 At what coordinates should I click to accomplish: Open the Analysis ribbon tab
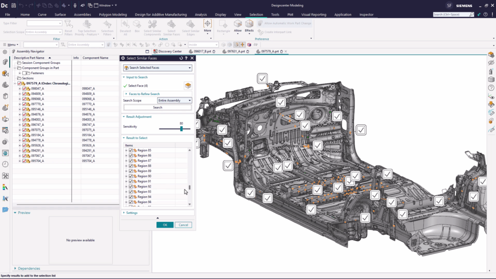(201, 15)
